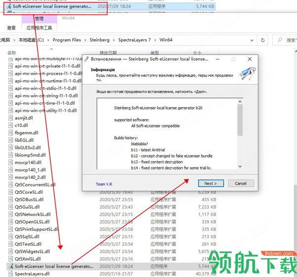297x277 pixels.
Task: Click the file icon of Qt5NetworkSL.dll
Action: [x=10, y=214]
